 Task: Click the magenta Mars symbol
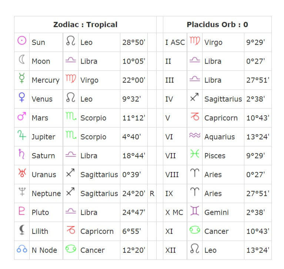coord(22,116)
